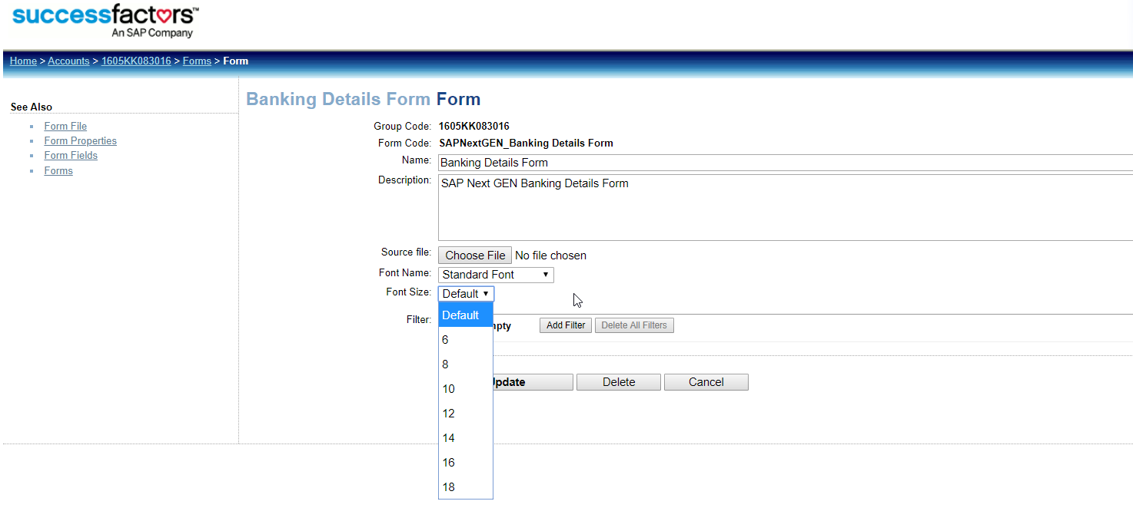Screen dimensions: 1133x521
Task: Open Form Fields link
Action: coord(71,156)
